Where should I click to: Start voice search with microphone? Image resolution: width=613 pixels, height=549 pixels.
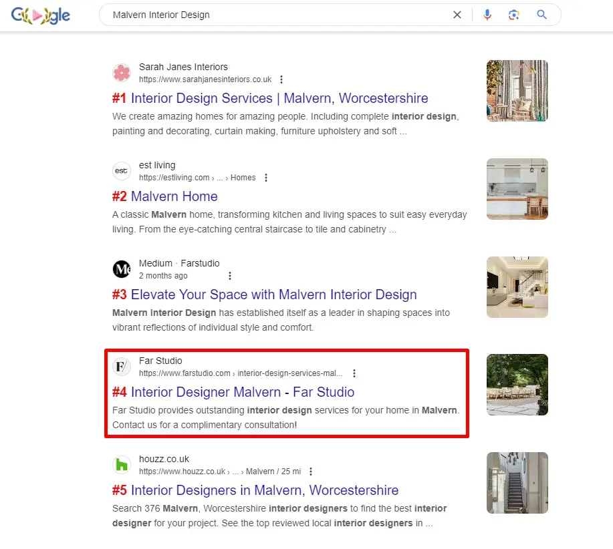[487, 15]
